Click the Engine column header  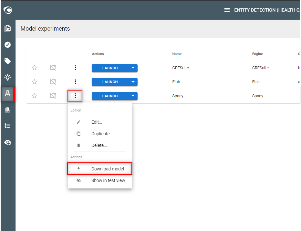pyautogui.click(x=257, y=54)
